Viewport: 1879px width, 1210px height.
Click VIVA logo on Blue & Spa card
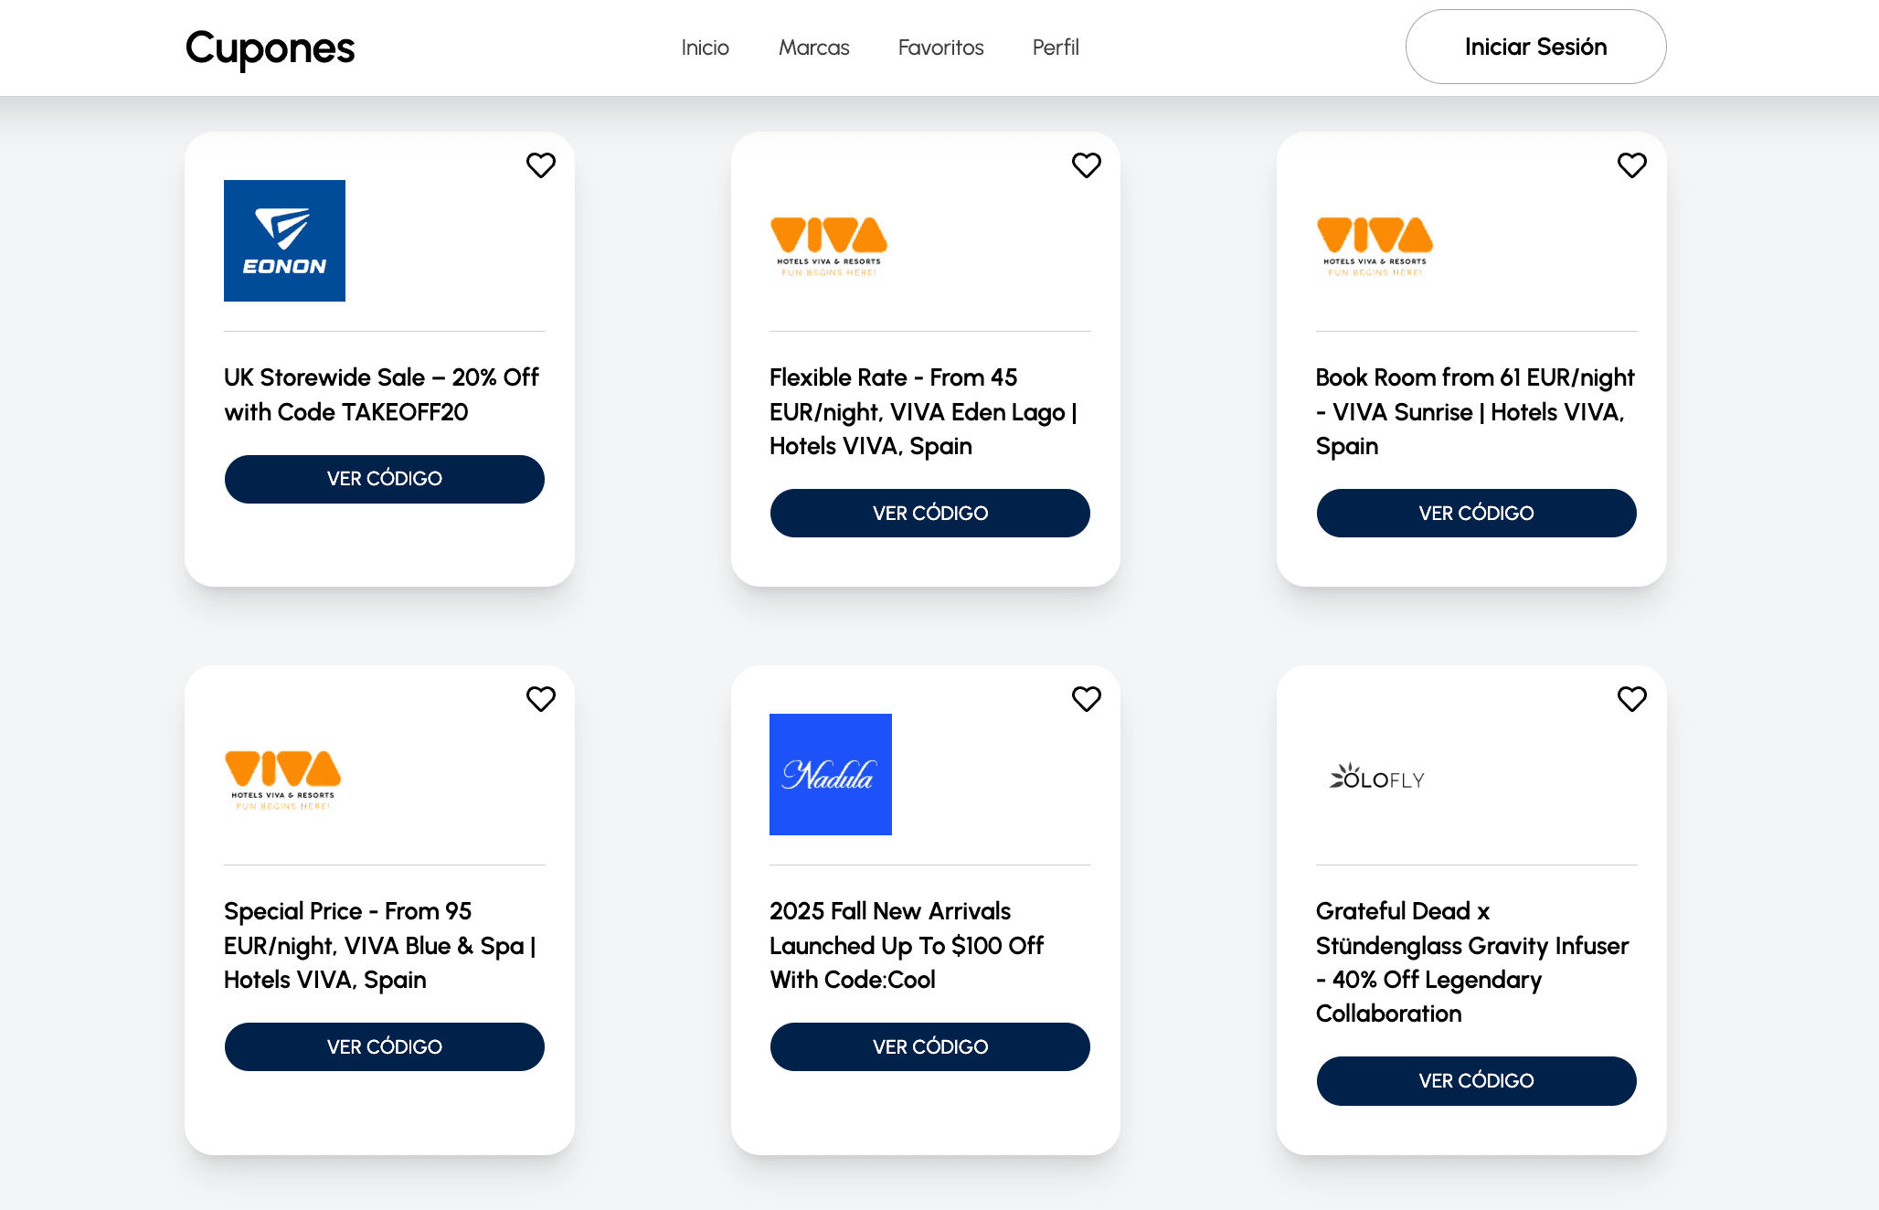tap(282, 779)
